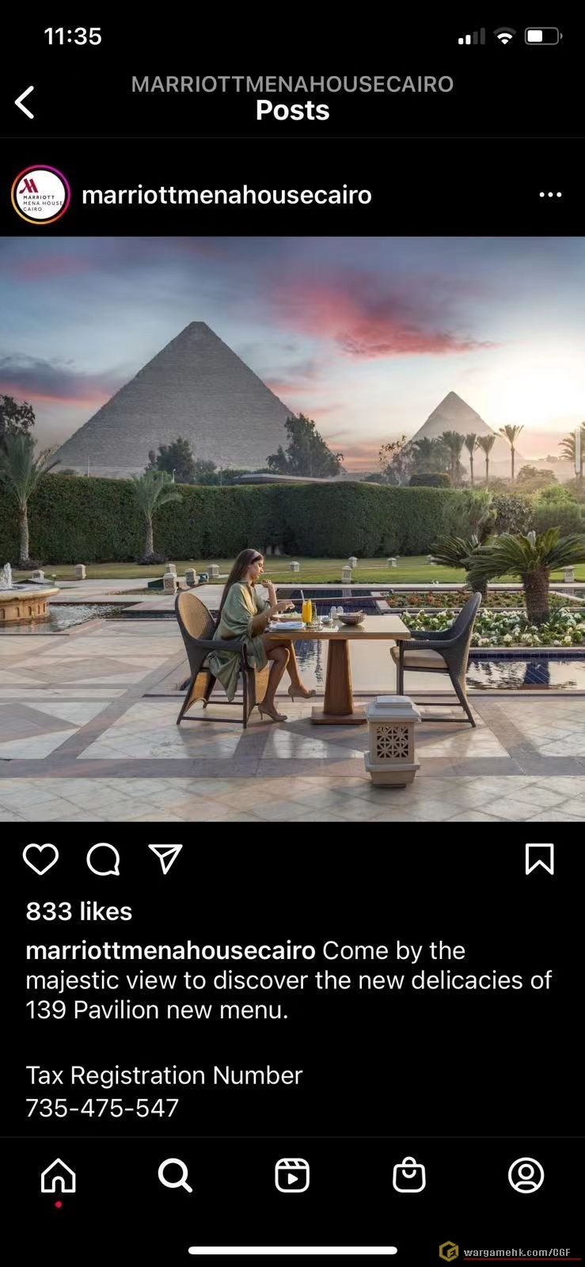Viewport: 585px width, 1267px height.
Task: Tap marriottmenahousecairo username in caption
Action: tap(170, 950)
